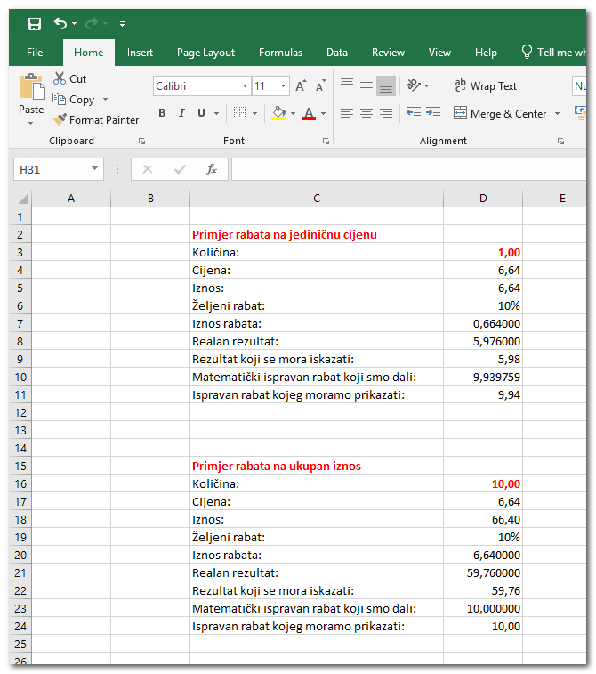Align text left
The width and height of the screenshot is (596, 674).
(347, 113)
